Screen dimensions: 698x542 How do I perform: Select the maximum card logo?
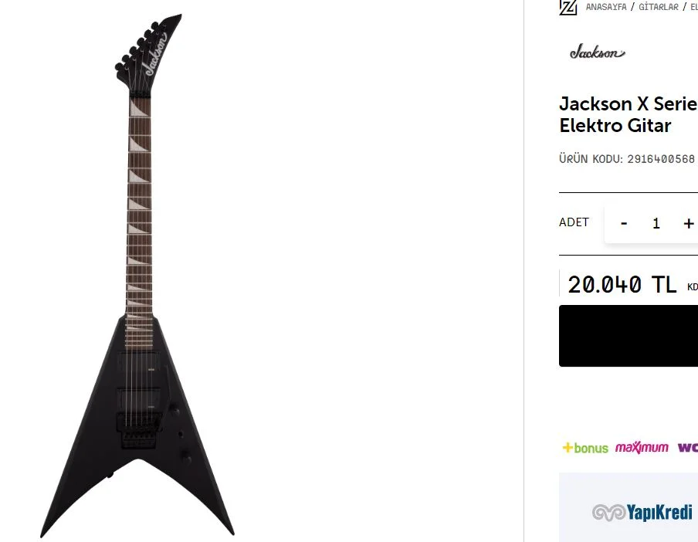pos(642,448)
